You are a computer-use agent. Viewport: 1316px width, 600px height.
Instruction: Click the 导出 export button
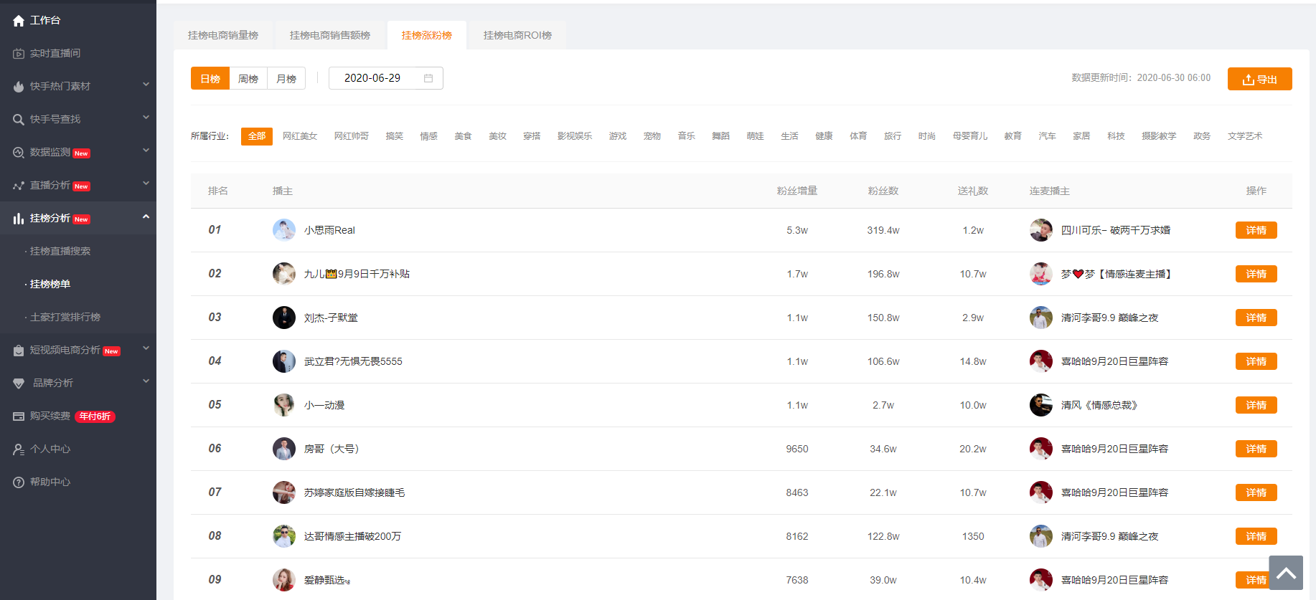tap(1259, 79)
